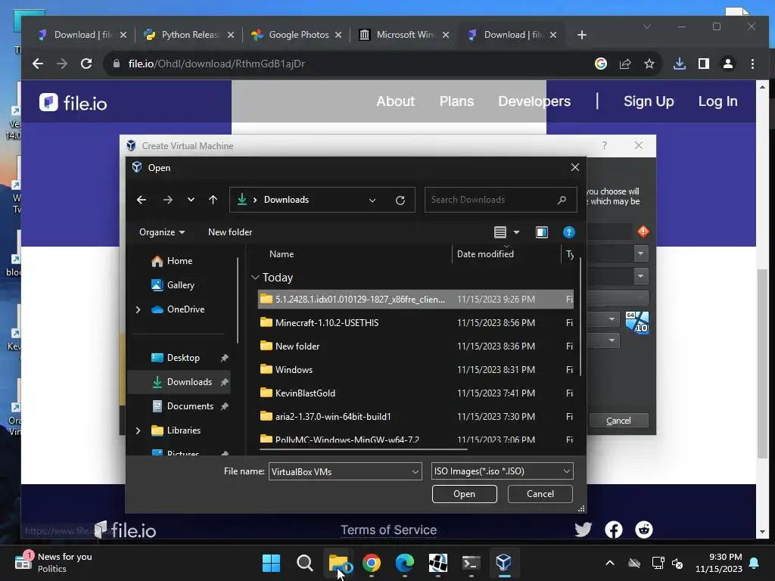Go forward in the Open dialog navigation
This screenshot has width=775, height=581.
click(x=167, y=200)
